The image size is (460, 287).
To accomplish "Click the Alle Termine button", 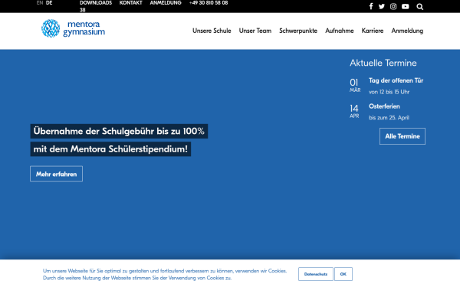I will tap(402, 136).
